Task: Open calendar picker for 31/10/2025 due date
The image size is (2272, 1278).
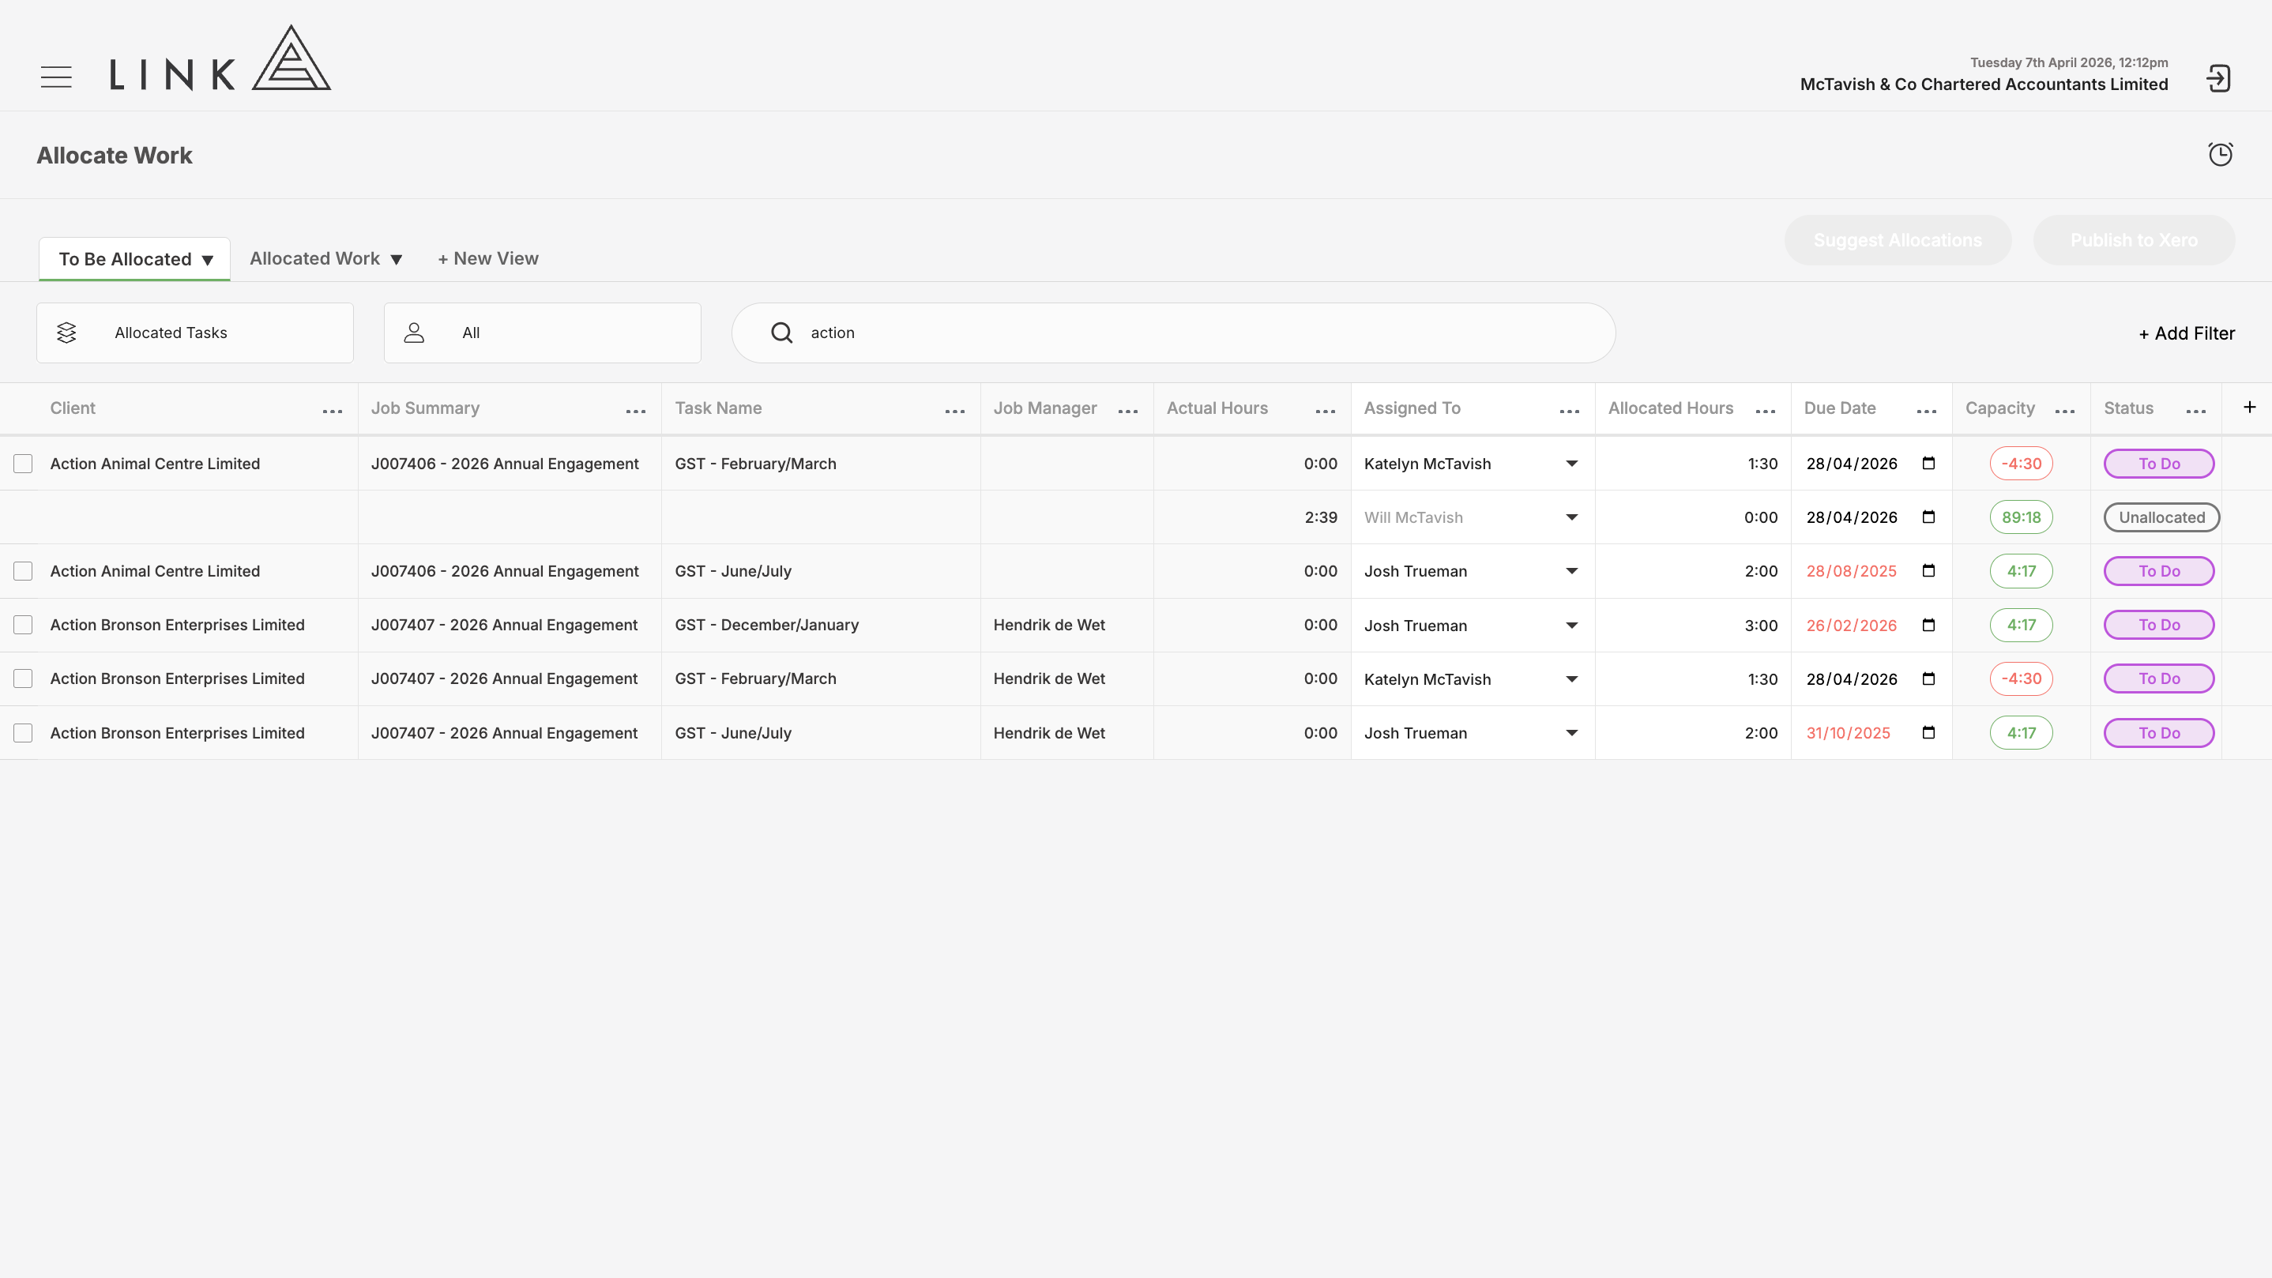Action: pos(1928,733)
